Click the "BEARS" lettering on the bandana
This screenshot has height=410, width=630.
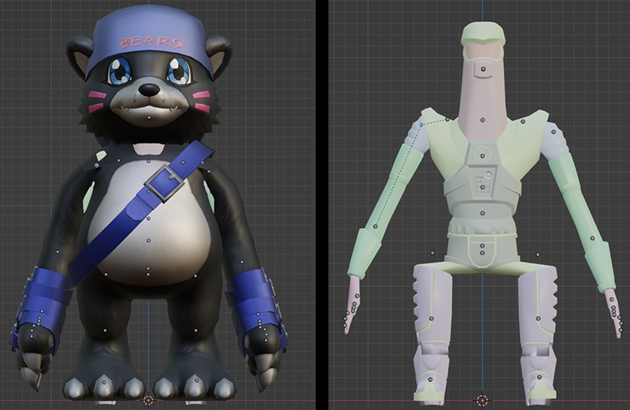point(152,42)
